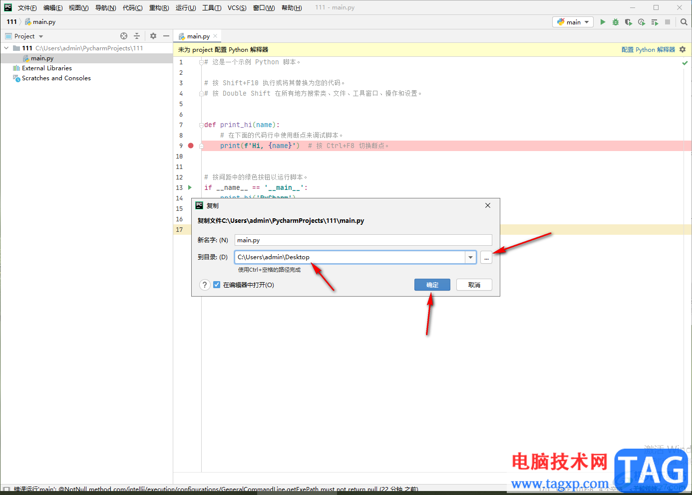This screenshot has width=692, height=495.
Task: Open the Window menu
Action: [264, 7]
